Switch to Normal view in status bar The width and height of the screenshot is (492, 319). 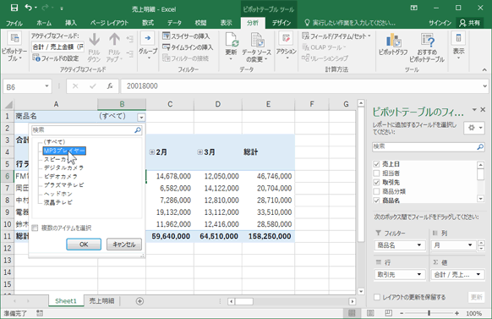352,313
